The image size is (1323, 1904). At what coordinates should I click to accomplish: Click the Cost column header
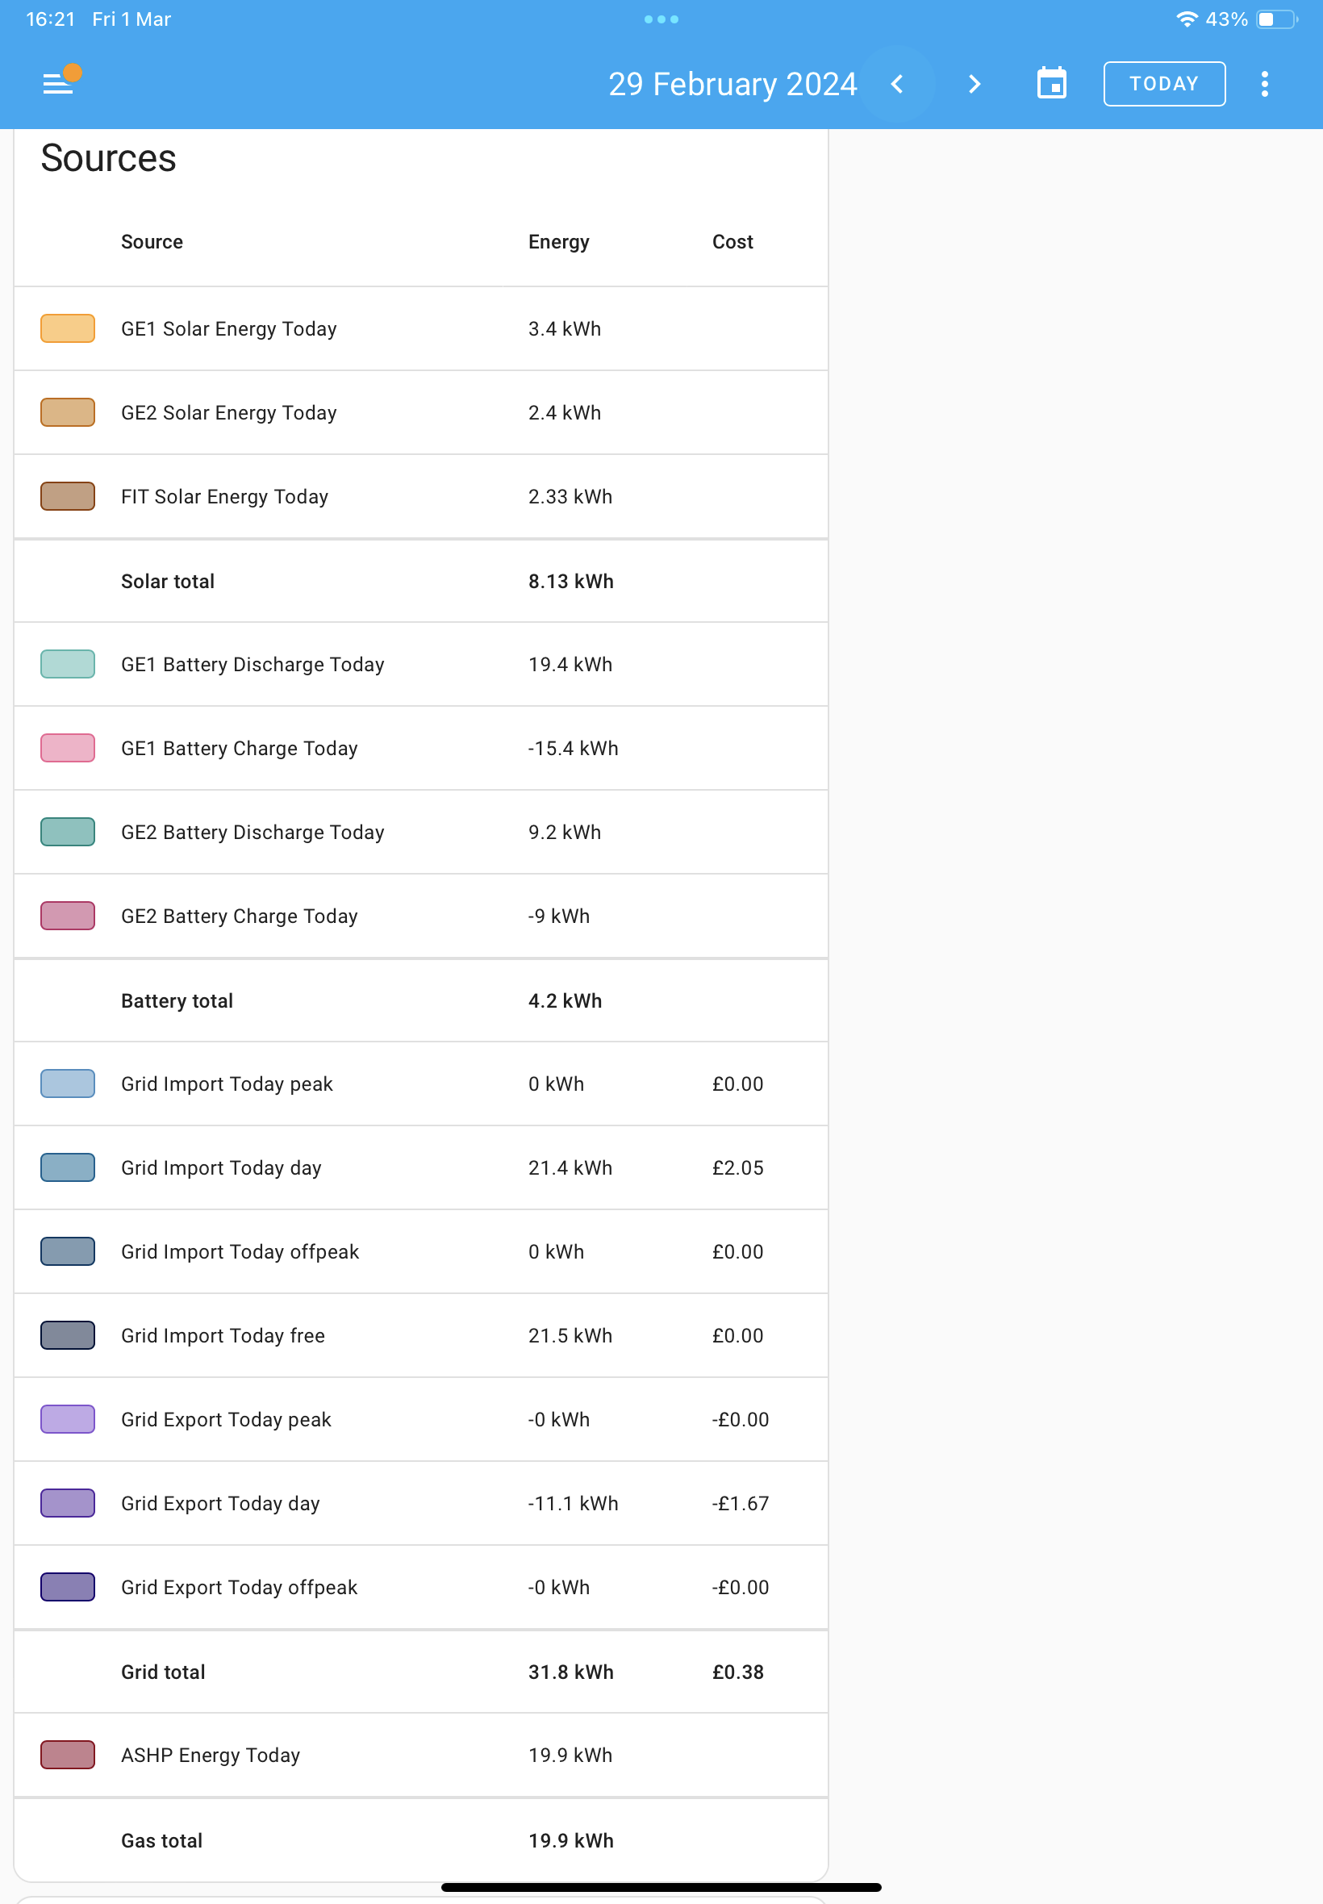[x=732, y=241]
